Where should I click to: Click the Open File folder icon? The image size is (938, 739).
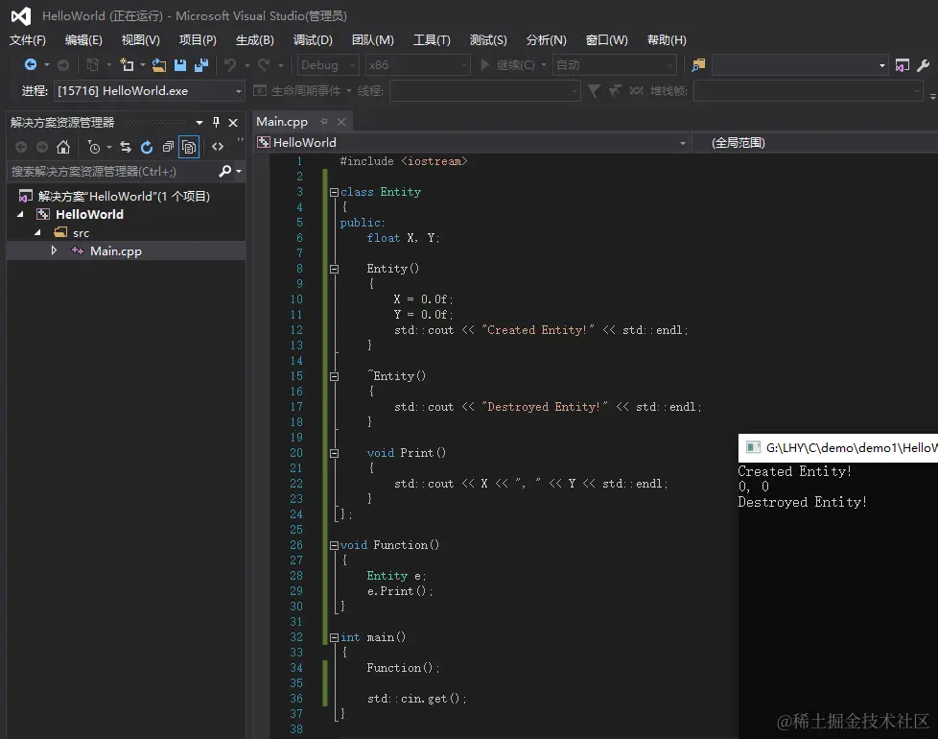tap(159, 65)
